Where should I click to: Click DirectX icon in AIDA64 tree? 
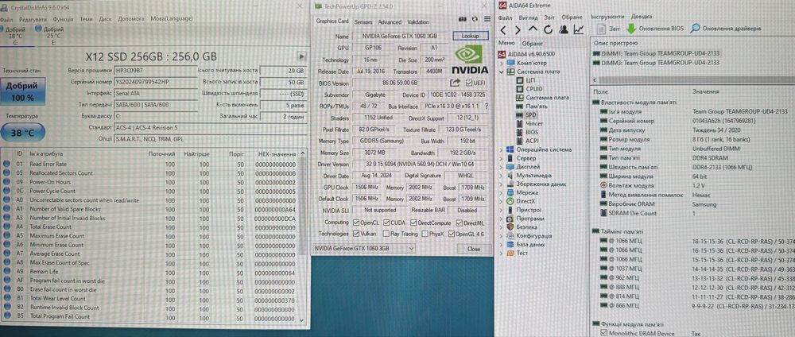[x=511, y=201]
